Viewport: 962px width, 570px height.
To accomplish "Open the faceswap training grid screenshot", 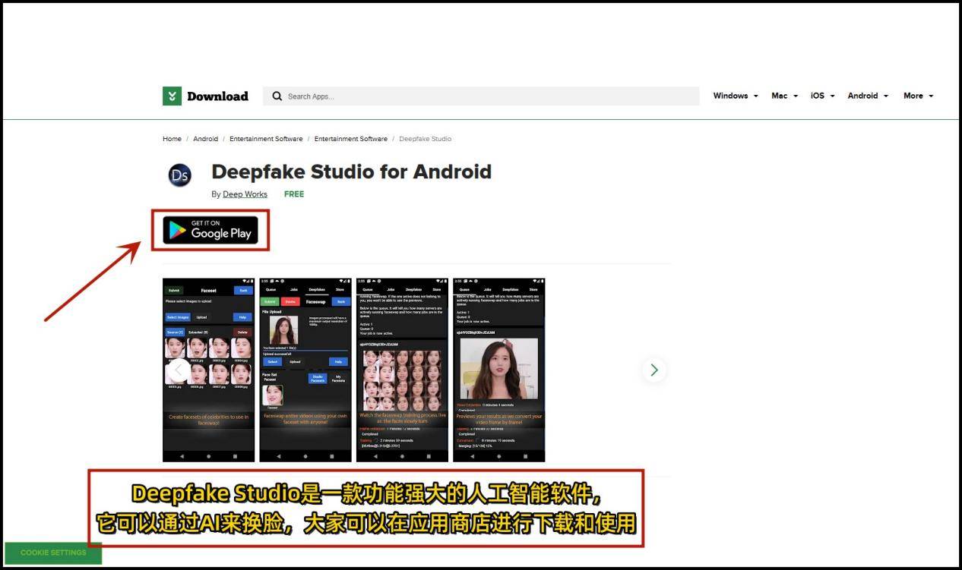I will coord(402,370).
